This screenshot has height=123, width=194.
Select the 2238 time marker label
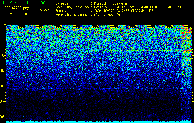pyautogui.click(x=151, y=26)
